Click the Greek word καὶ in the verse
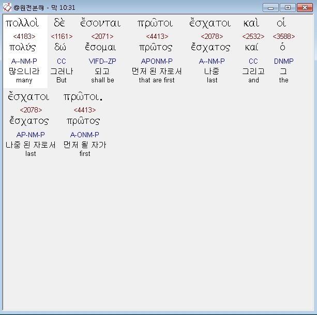The height and width of the screenshot is (315, 317). coord(251,23)
